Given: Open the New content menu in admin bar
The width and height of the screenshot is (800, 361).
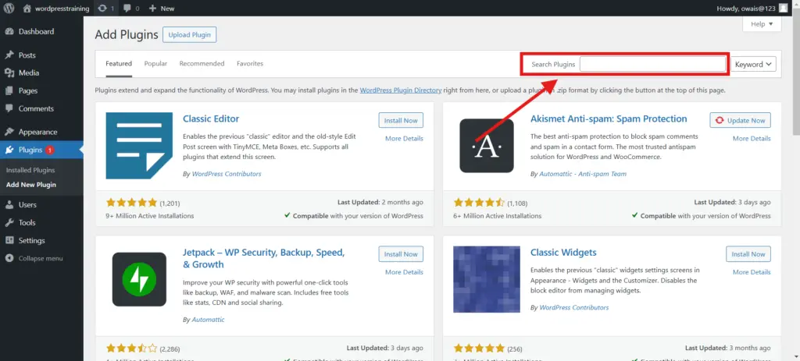Looking at the screenshot, I should pos(162,8).
